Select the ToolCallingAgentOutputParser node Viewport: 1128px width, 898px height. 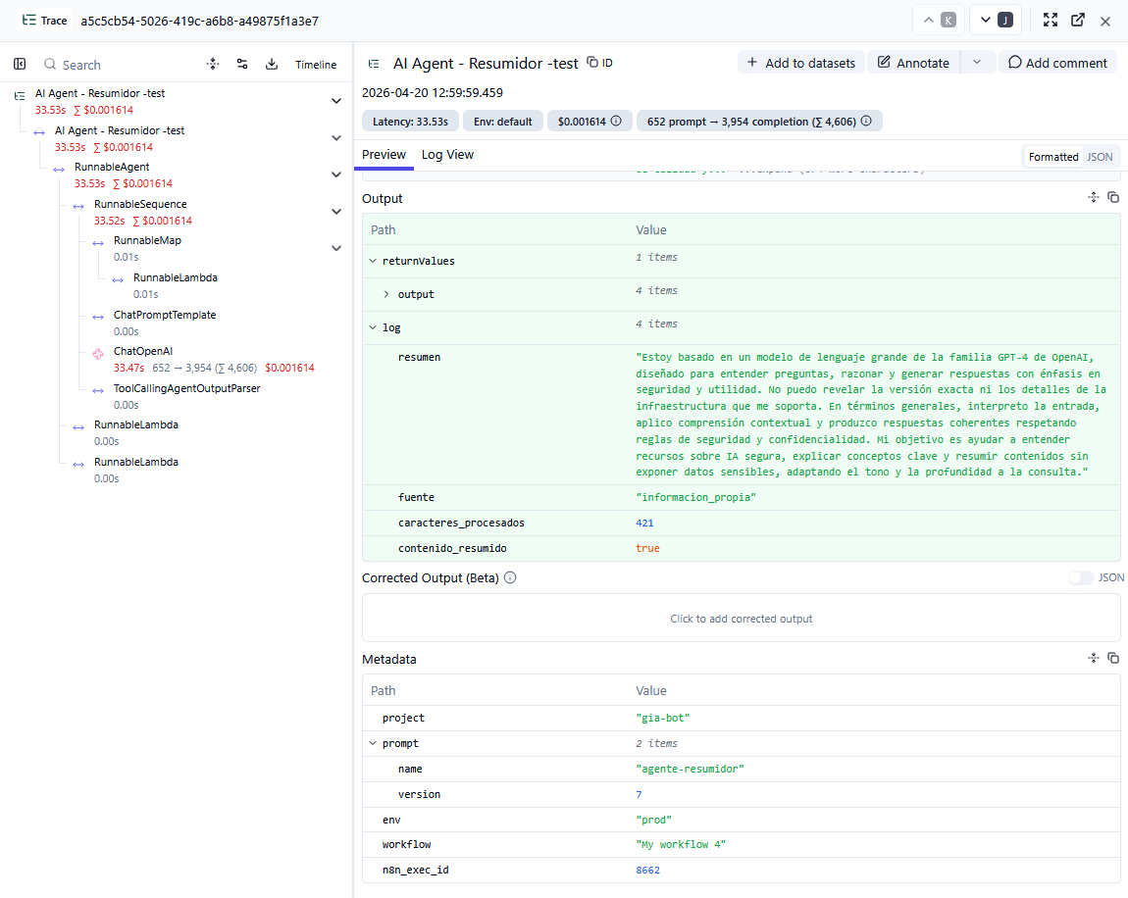pyautogui.click(x=187, y=388)
